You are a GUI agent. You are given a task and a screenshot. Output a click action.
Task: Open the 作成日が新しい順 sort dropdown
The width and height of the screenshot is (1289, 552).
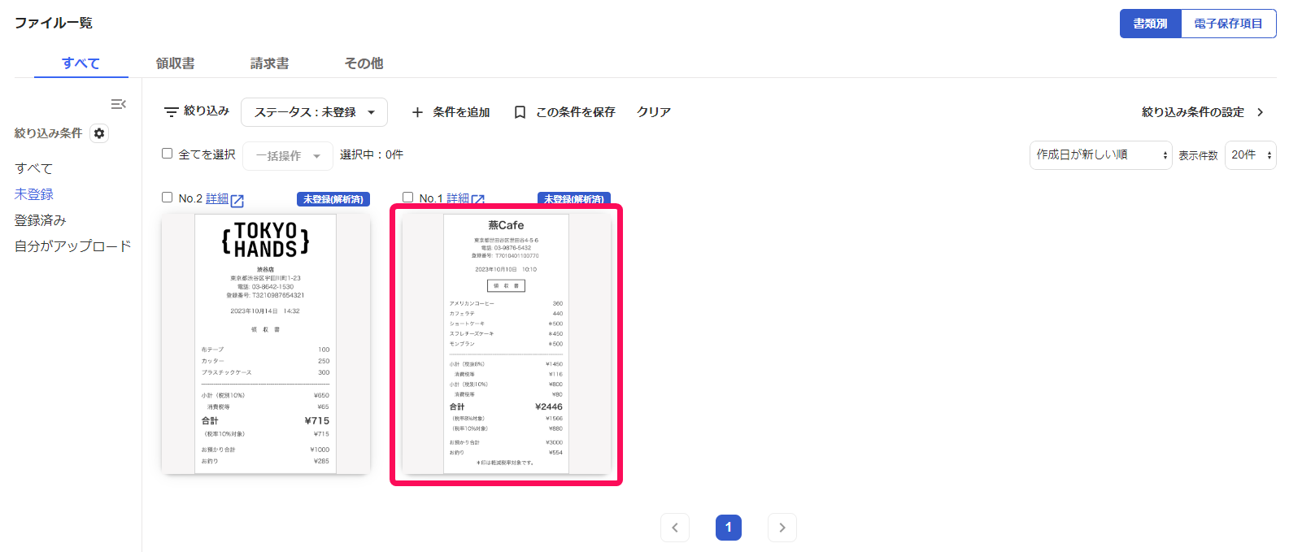tap(1101, 154)
